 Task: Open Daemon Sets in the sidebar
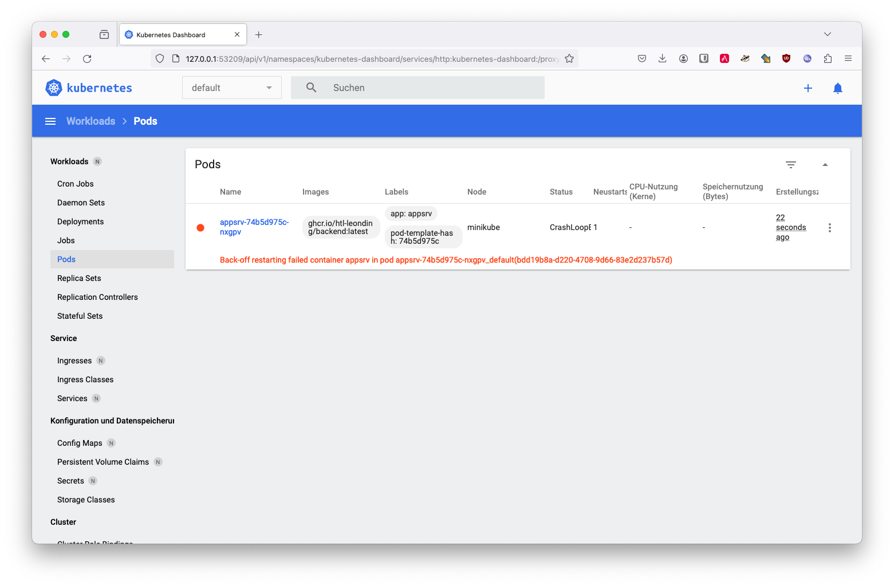(81, 203)
